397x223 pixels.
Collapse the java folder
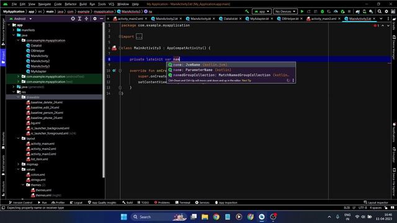tap(14, 35)
